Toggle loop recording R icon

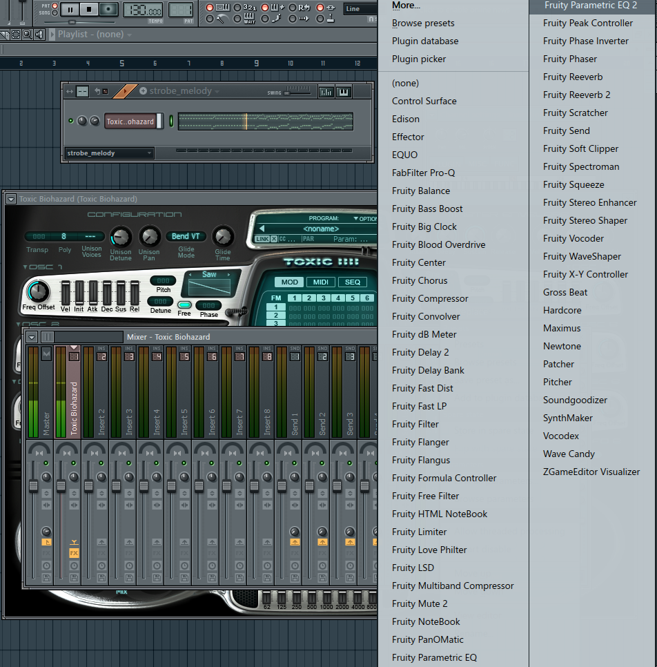(304, 7)
